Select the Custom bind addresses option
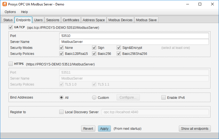The width and height of the screenshot is (219, 139). pyautogui.click(x=94, y=97)
